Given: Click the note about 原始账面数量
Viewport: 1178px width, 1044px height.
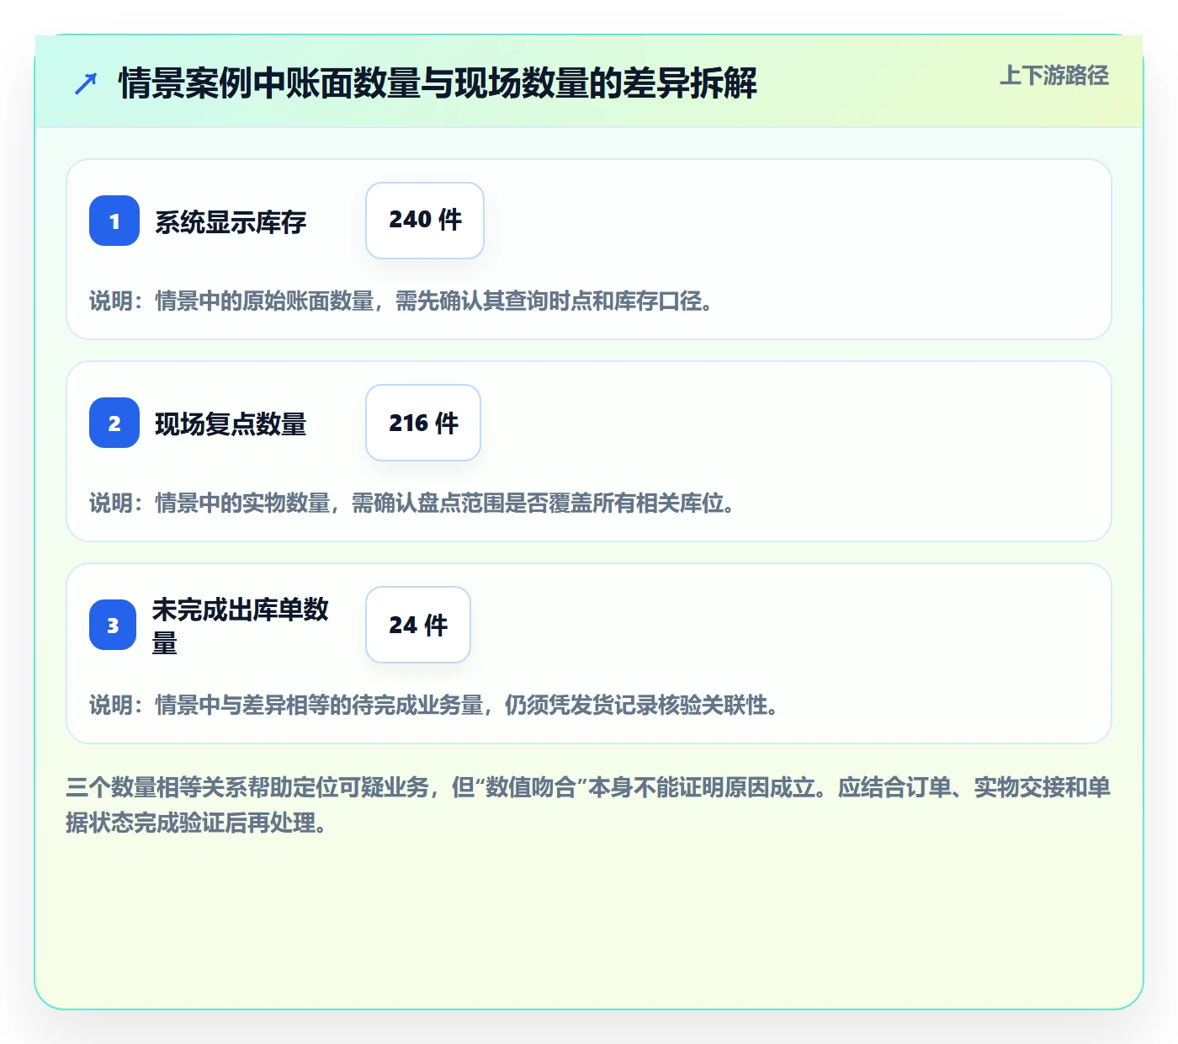Looking at the screenshot, I should click(402, 301).
